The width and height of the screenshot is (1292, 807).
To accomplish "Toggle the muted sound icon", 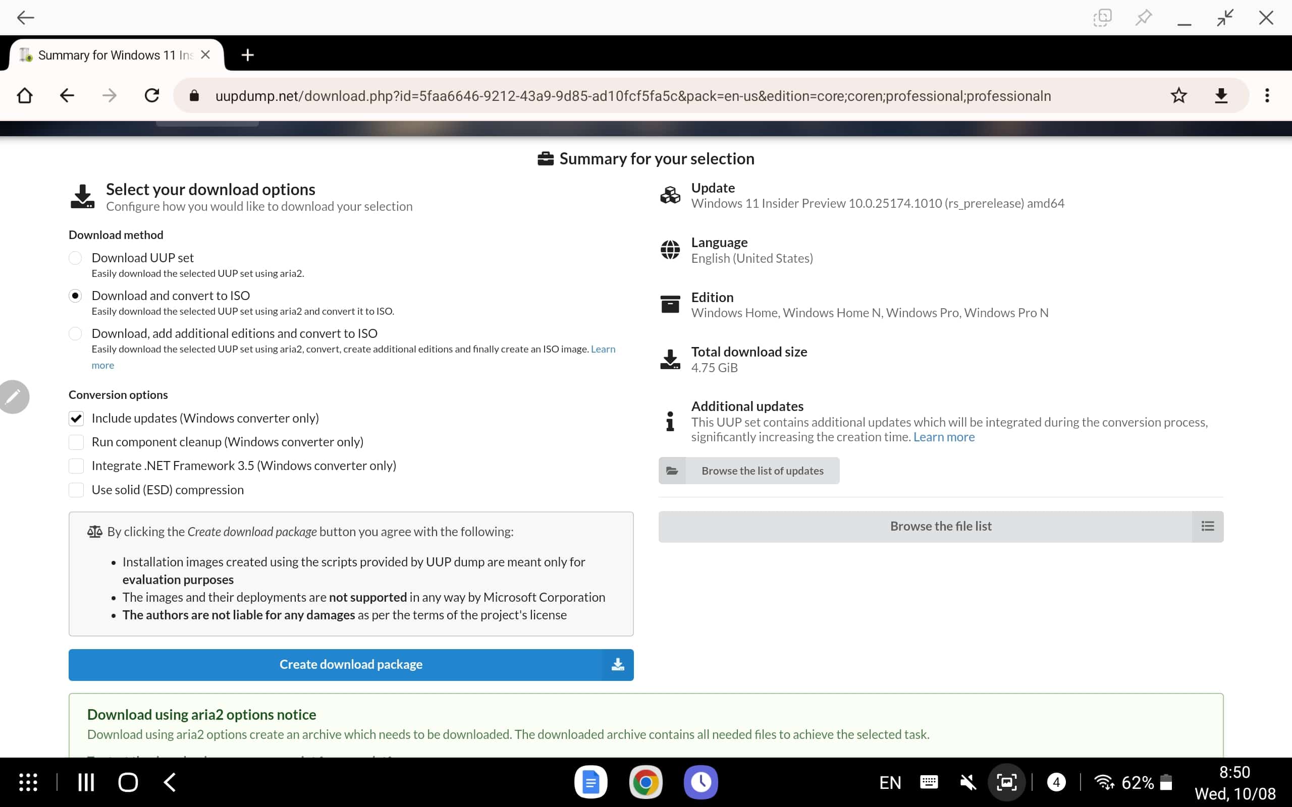I will tap(967, 783).
